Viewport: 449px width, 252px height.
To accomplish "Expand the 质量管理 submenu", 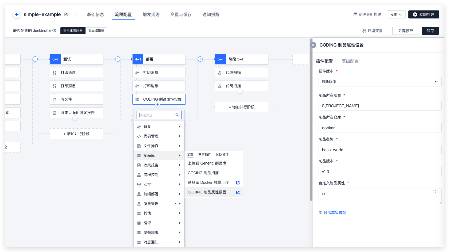I will (x=159, y=204).
